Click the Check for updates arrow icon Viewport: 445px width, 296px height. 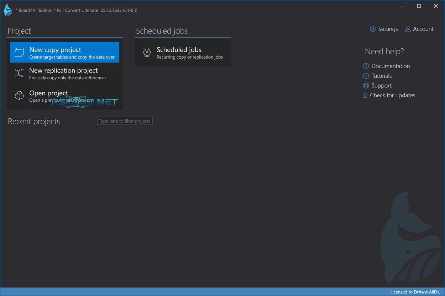click(x=365, y=95)
